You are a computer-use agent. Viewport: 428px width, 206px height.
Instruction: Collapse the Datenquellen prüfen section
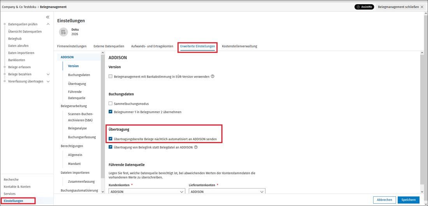click(48, 24)
